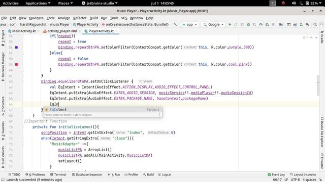The image size is (325, 182).
Task: Click the editor vertical scrollbar
Action: tap(318, 85)
